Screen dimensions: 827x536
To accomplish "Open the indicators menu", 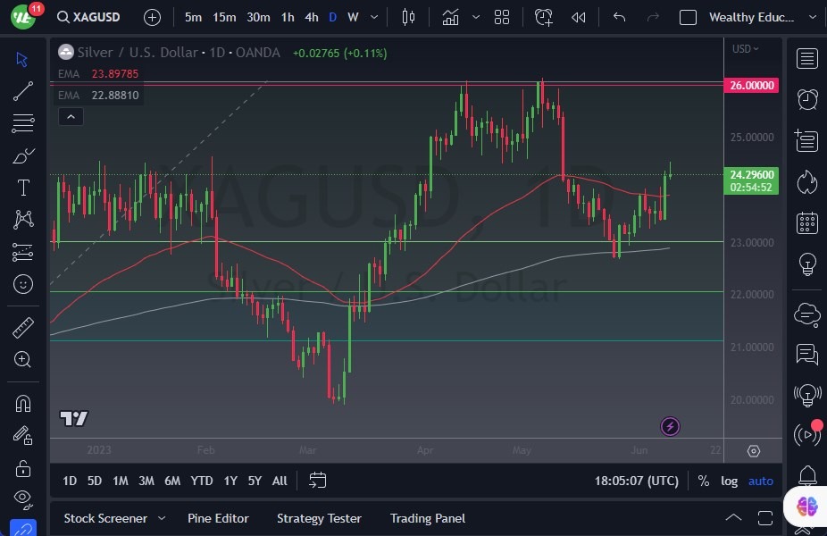I will (450, 17).
